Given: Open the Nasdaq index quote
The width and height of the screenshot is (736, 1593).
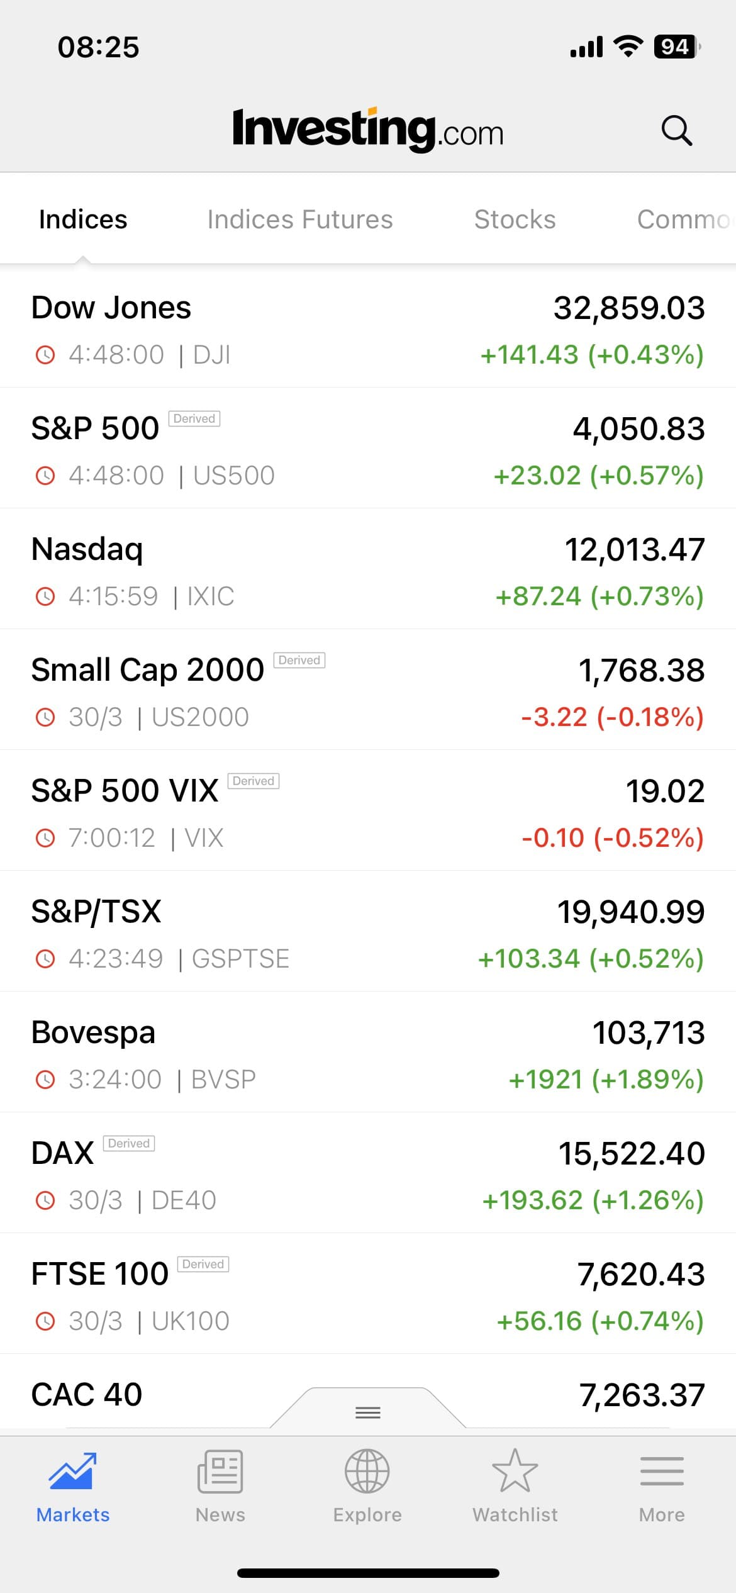Looking at the screenshot, I should pos(368,569).
